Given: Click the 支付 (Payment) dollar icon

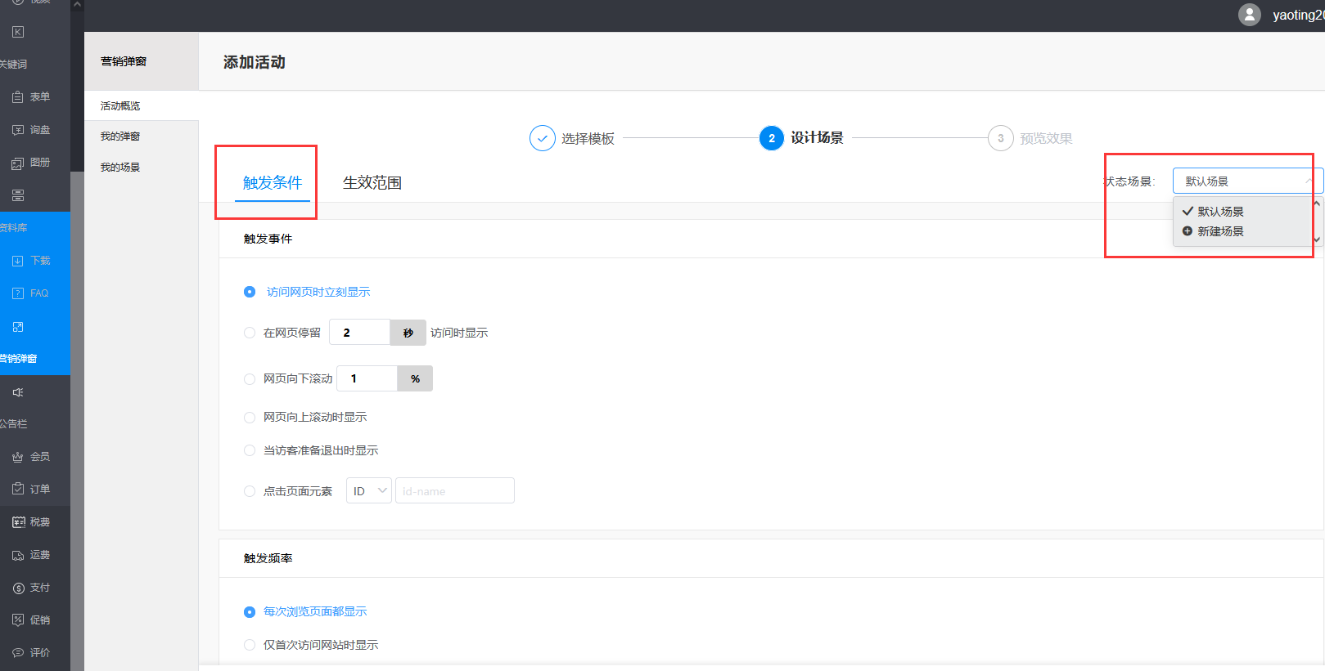Looking at the screenshot, I should click(x=18, y=588).
